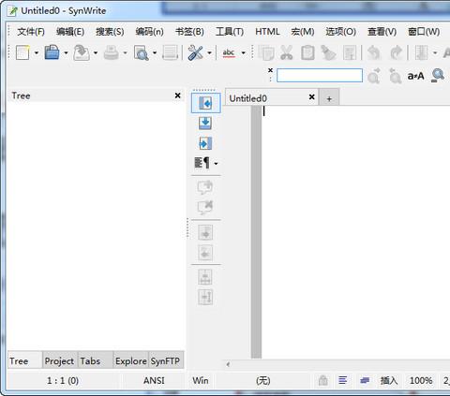
Task: Click the Delete brush icon
Action: [x=328, y=52]
